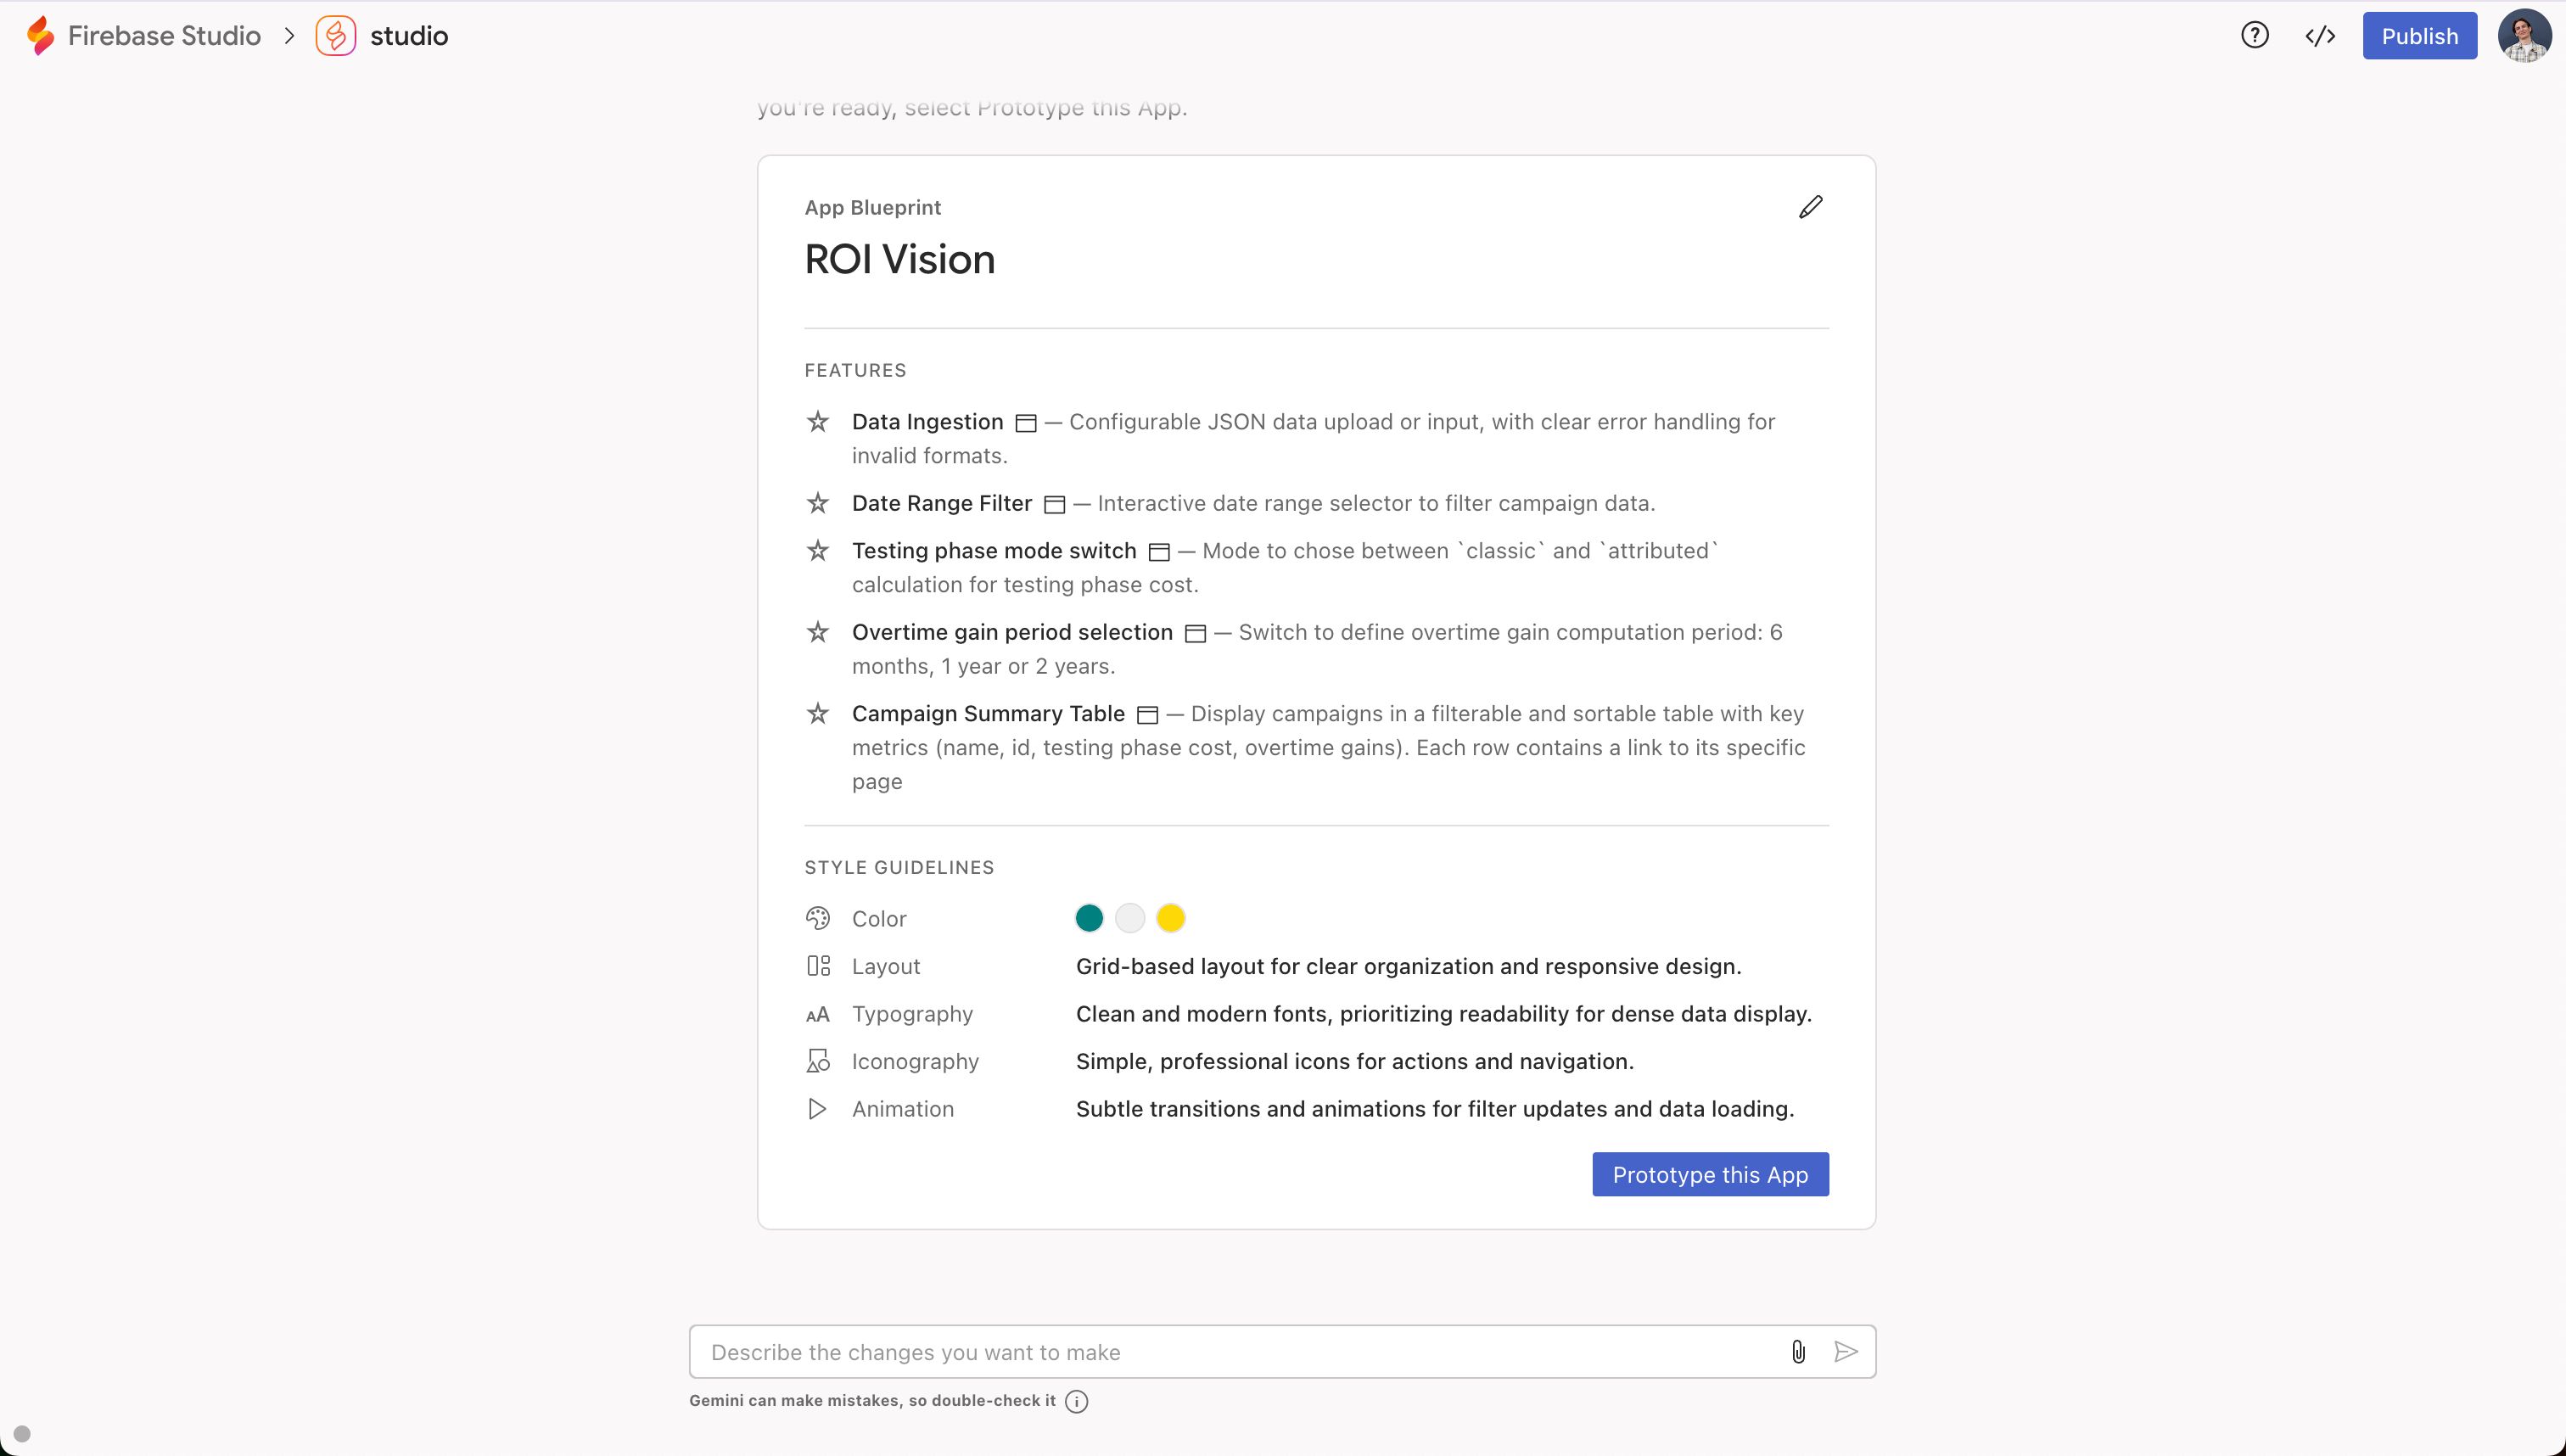Click the star next to Campaign Summary Table
This screenshot has width=2566, height=1456.
click(818, 713)
